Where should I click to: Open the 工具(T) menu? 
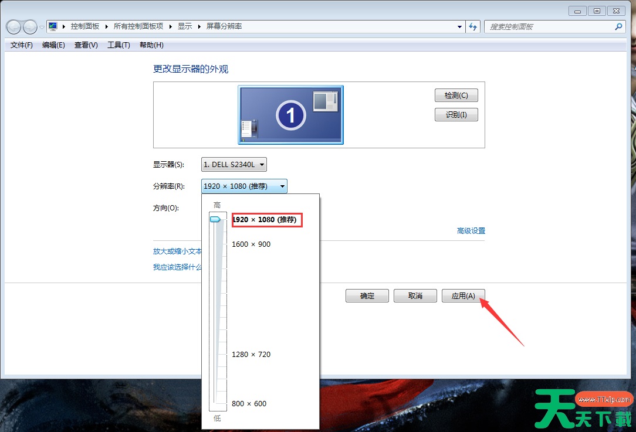(x=119, y=45)
